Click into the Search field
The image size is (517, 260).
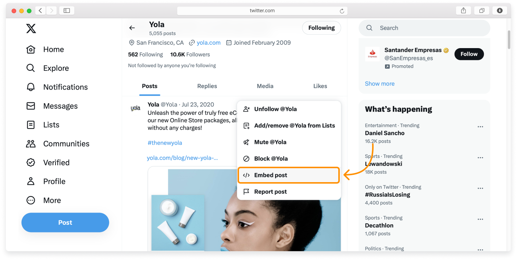click(430, 28)
